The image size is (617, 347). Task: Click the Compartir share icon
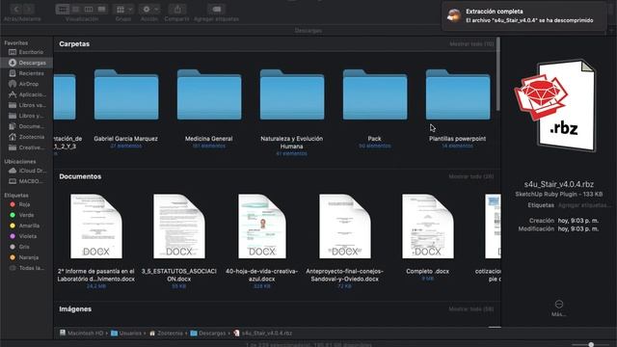pos(177,9)
